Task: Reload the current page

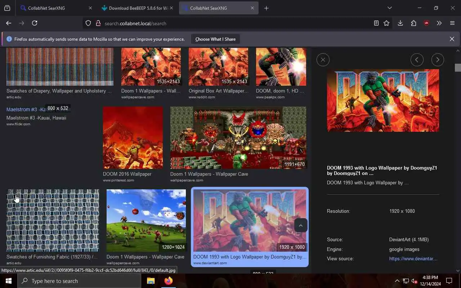Action: click(x=35, y=23)
